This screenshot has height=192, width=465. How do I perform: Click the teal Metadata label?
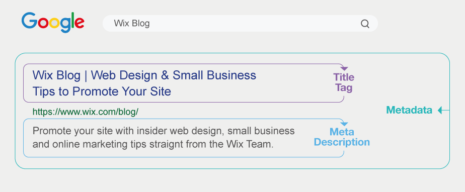(x=409, y=110)
